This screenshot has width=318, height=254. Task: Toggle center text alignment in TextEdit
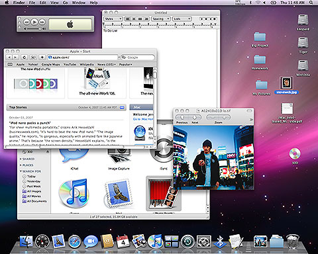pos(133,19)
